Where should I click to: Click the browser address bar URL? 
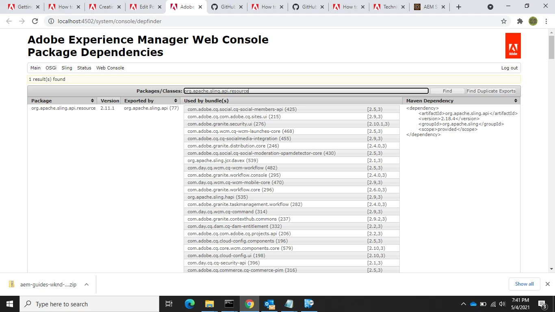pos(110,21)
